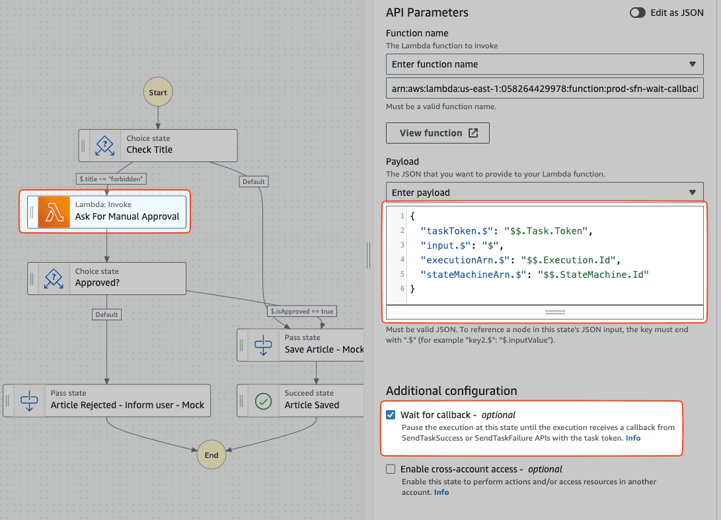This screenshot has width=721, height=520.
Task: Open the Info link under cross-account access
Action: coord(441,492)
